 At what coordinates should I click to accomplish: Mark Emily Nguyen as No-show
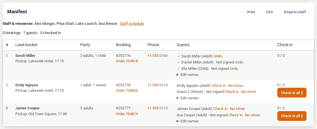click(236, 85)
